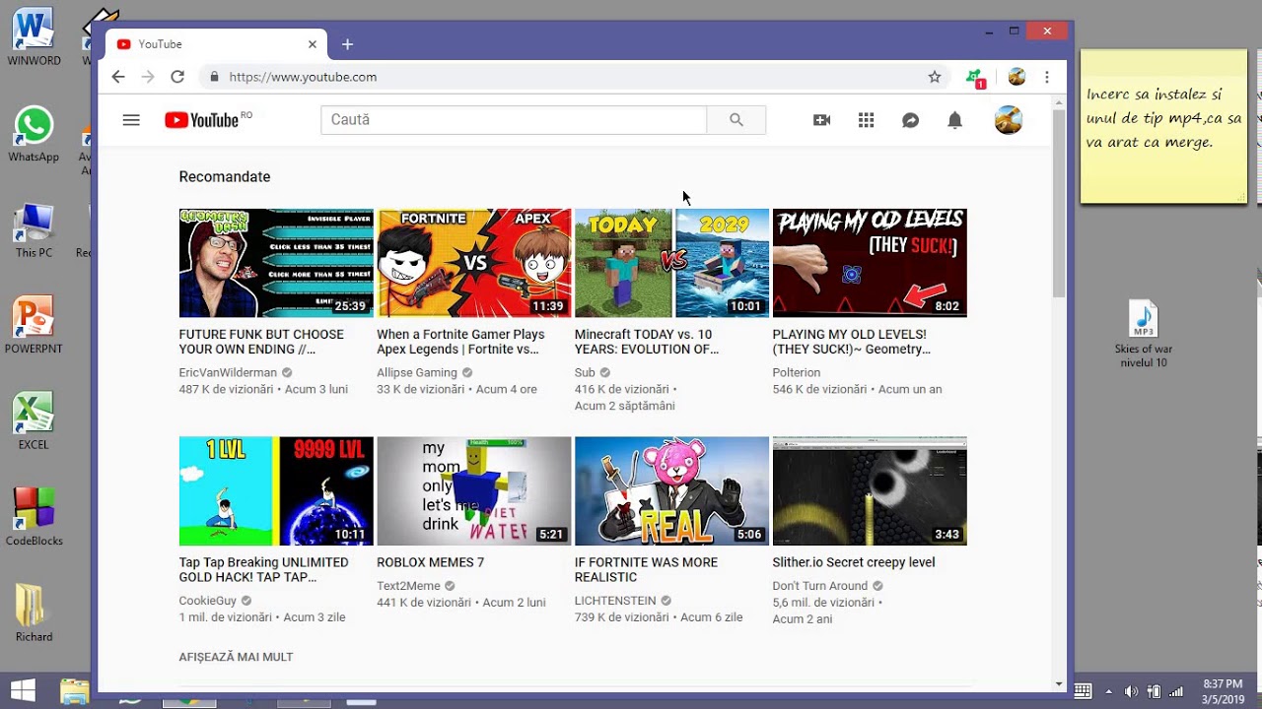Click the search magnifier button
The width and height of the screenshot is (1262, 709).
(x=736, y=120)
